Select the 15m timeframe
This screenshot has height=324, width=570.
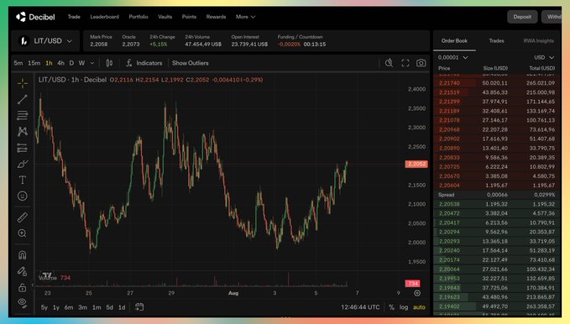coord(34,63)
